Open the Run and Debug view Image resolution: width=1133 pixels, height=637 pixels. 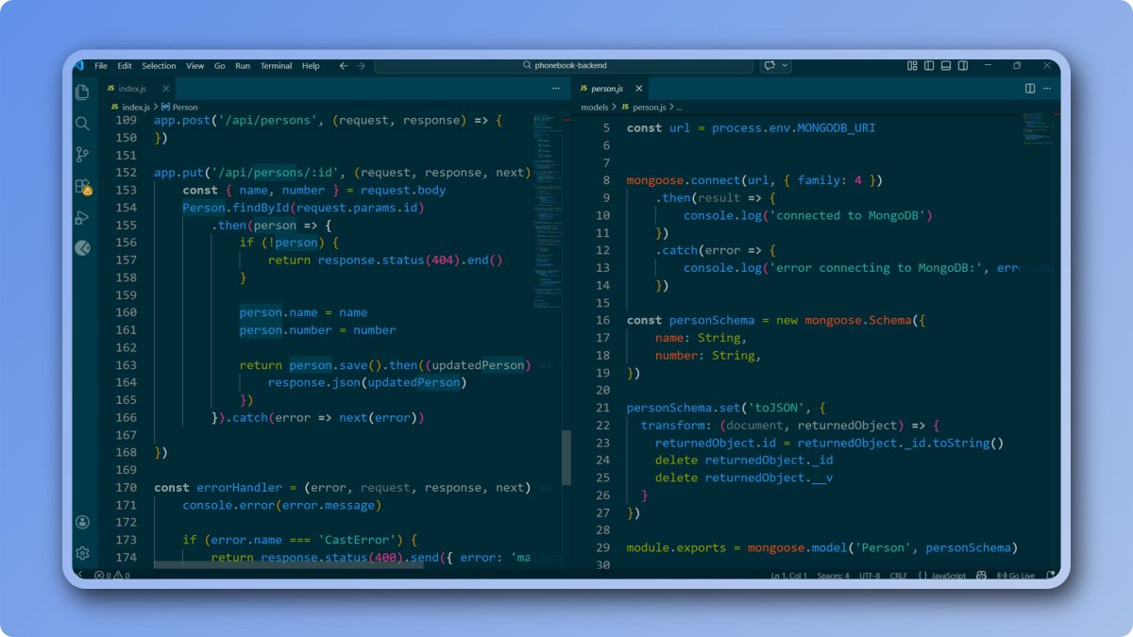point(82,218)
